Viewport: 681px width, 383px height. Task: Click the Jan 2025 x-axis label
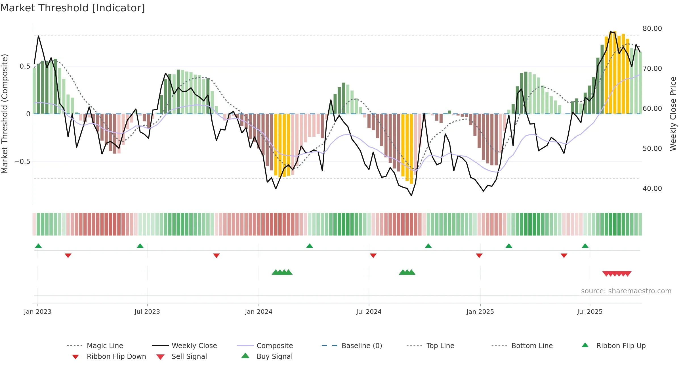coord(480,312)
